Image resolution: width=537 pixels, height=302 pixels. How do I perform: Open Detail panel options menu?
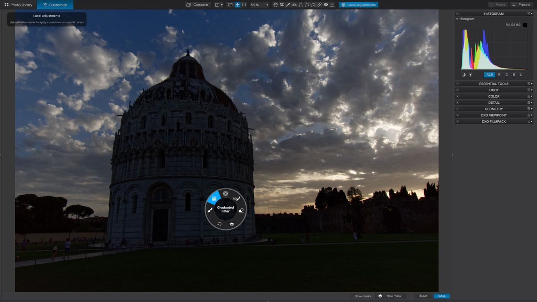(530, 102)
